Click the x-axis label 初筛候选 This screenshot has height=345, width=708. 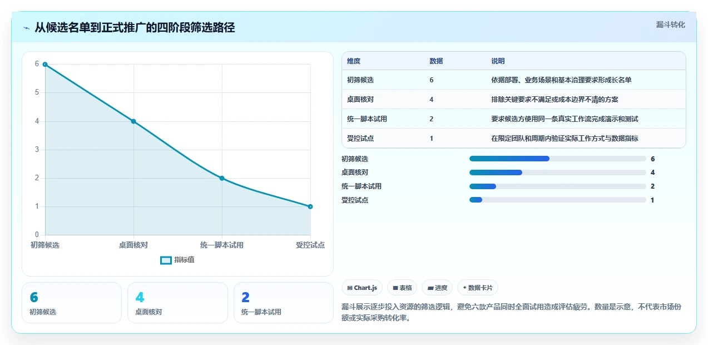(x=45, y=245)
